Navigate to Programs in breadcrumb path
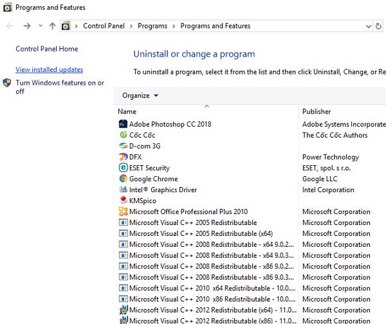 click(x=152, y=26)
